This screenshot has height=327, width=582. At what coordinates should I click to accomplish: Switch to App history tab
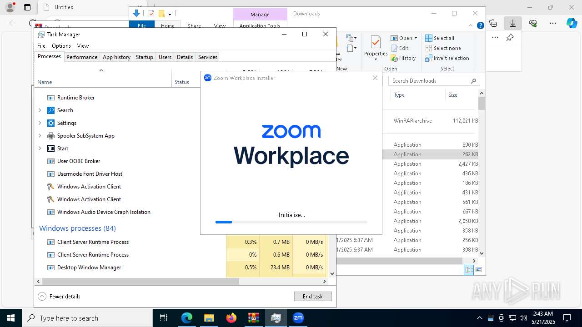pyautogui.click(x=116, y=57)
